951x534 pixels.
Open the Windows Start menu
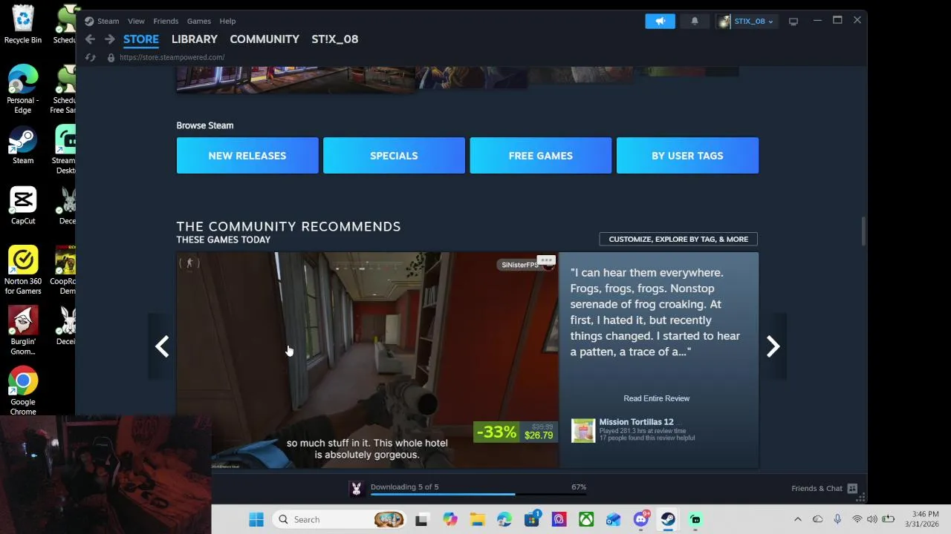click(256, 519)
